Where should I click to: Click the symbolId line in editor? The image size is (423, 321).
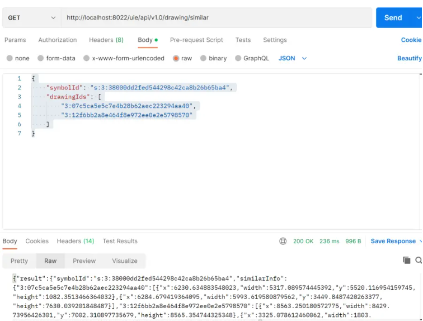pos(139,88)
